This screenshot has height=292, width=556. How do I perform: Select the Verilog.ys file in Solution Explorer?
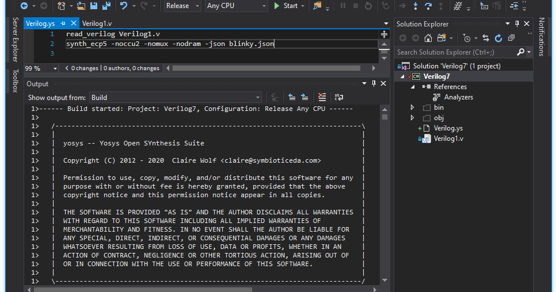(448, 128)
